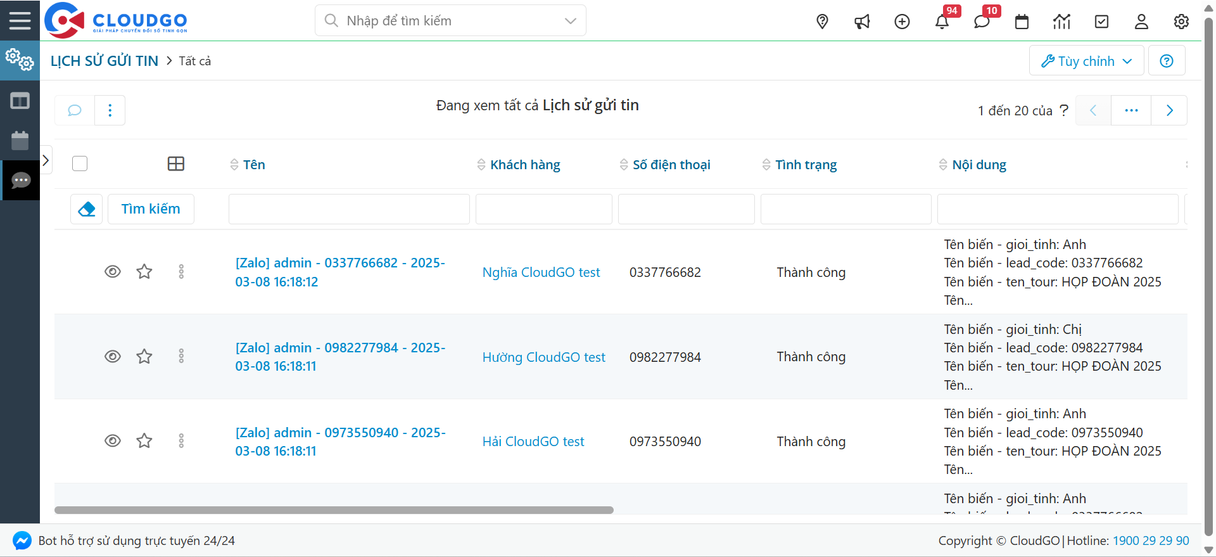The width and height of the screenshot is (1216, 557).
Task: Open the chat messages icon
Action: 982,22
